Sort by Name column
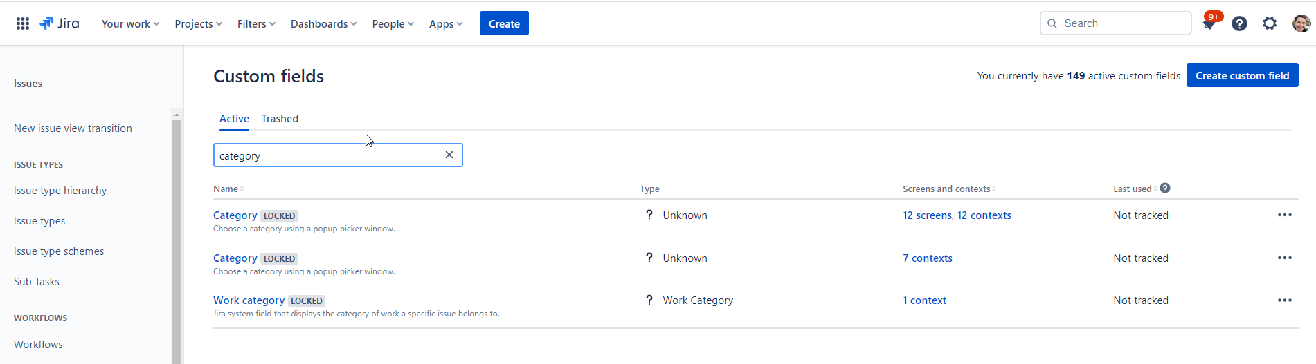 click(228, 189)
